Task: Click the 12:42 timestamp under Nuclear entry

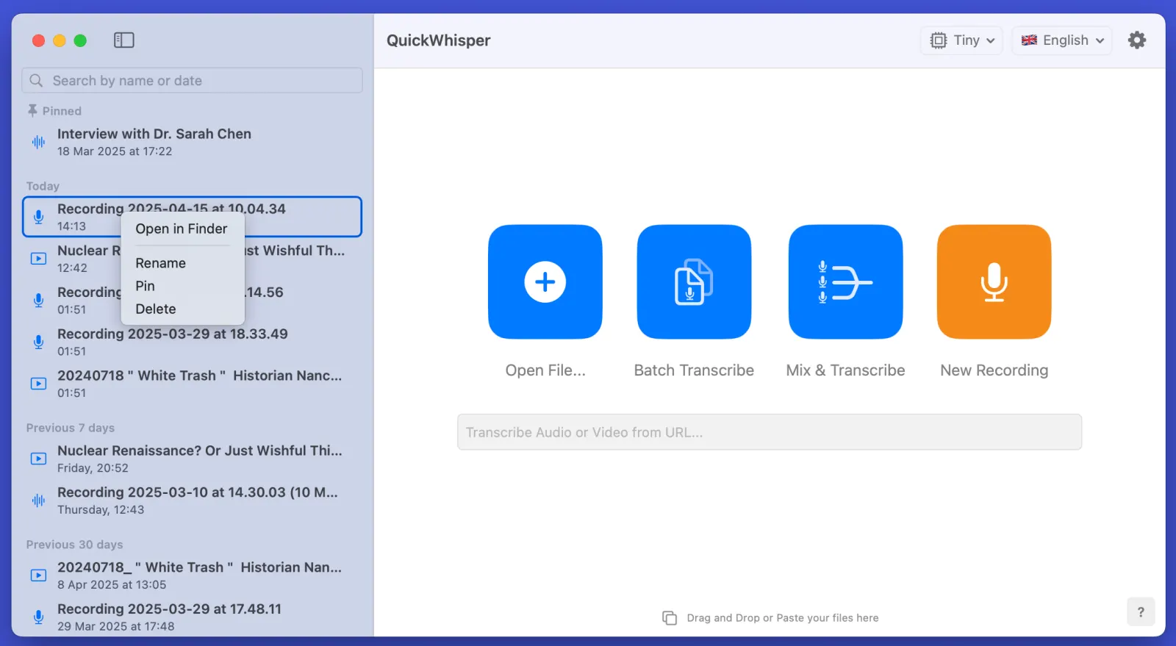Action: coord(72,268)
